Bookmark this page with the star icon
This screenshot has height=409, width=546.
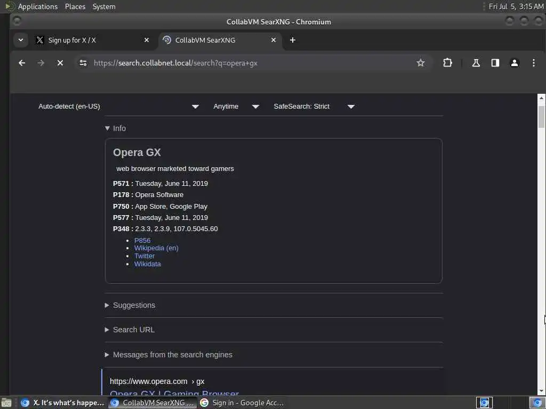421,63
